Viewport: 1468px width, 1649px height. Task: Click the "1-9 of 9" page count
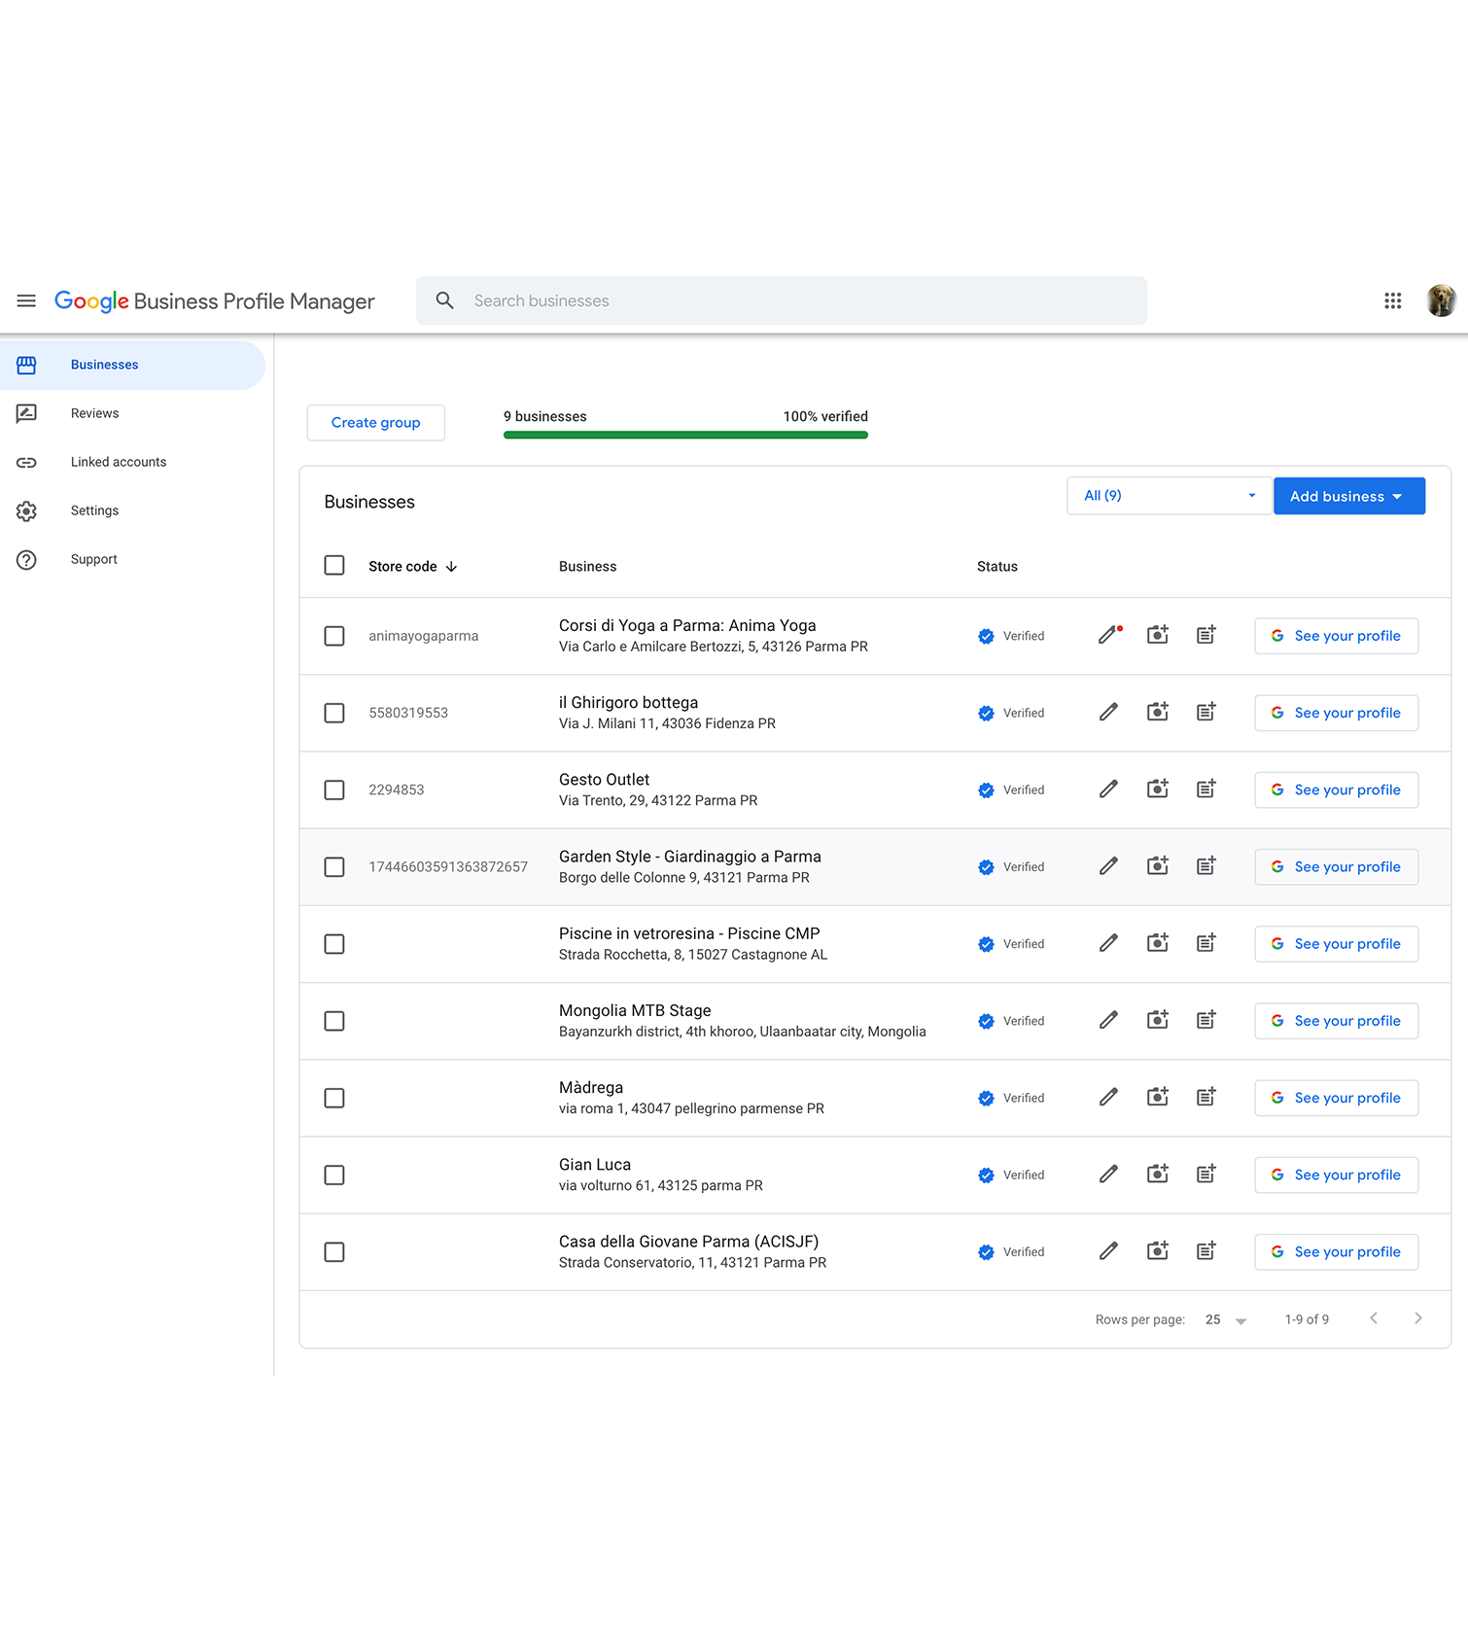click(1307, 1319)
